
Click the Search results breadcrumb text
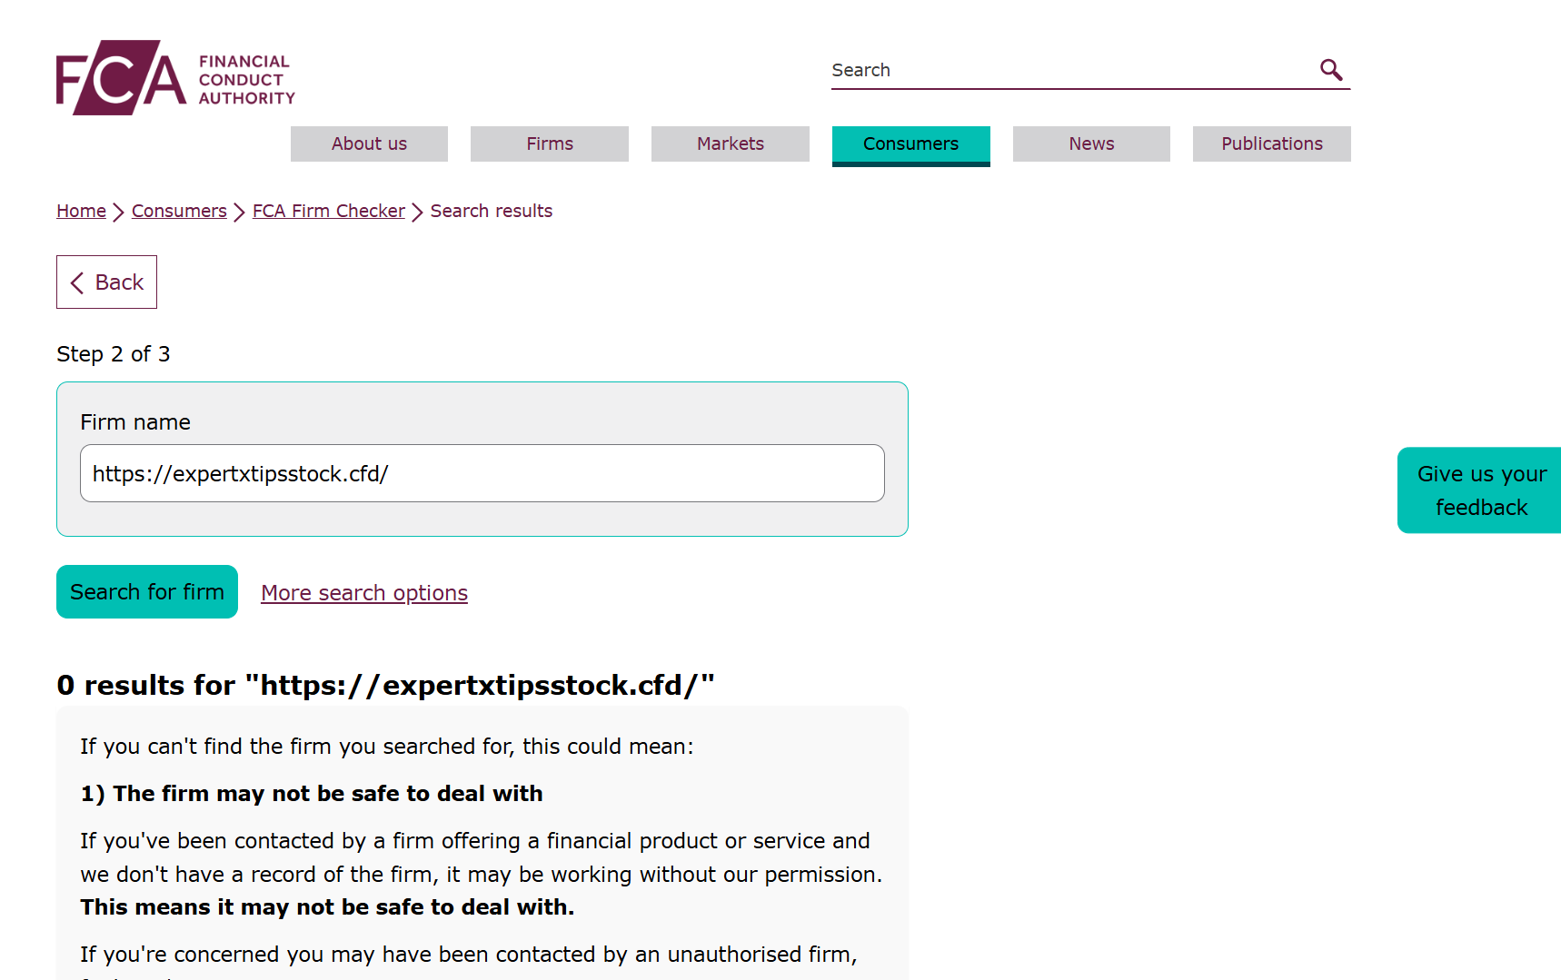pyautogui.click(x=492, y=211)
